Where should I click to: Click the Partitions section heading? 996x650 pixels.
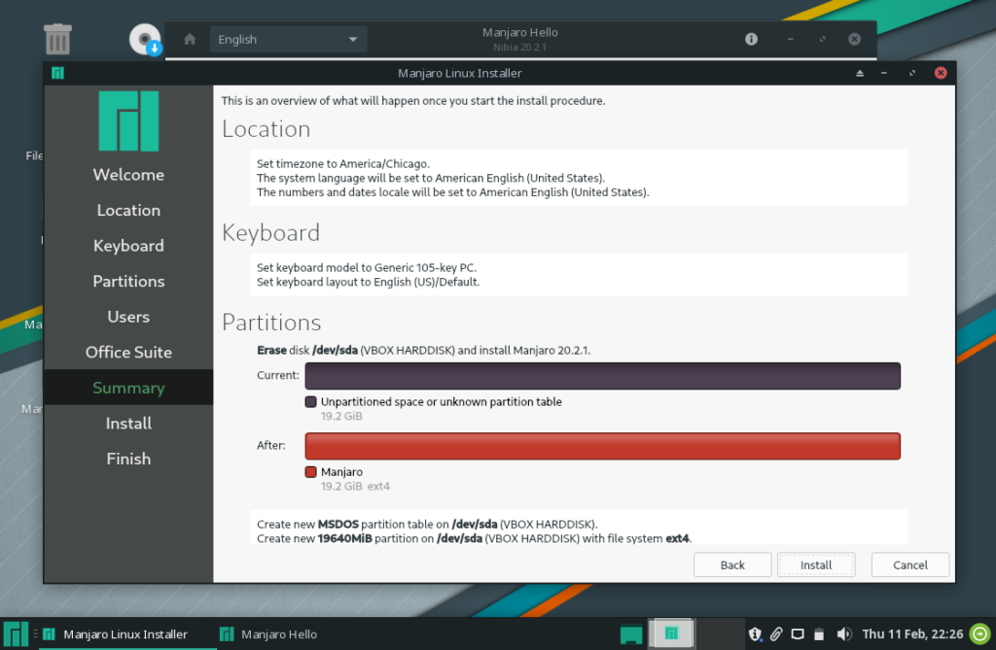[271, 323]
